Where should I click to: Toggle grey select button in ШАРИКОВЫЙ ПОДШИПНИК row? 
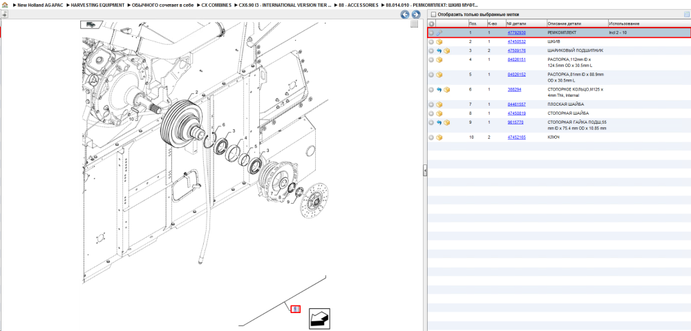[432, 51]
